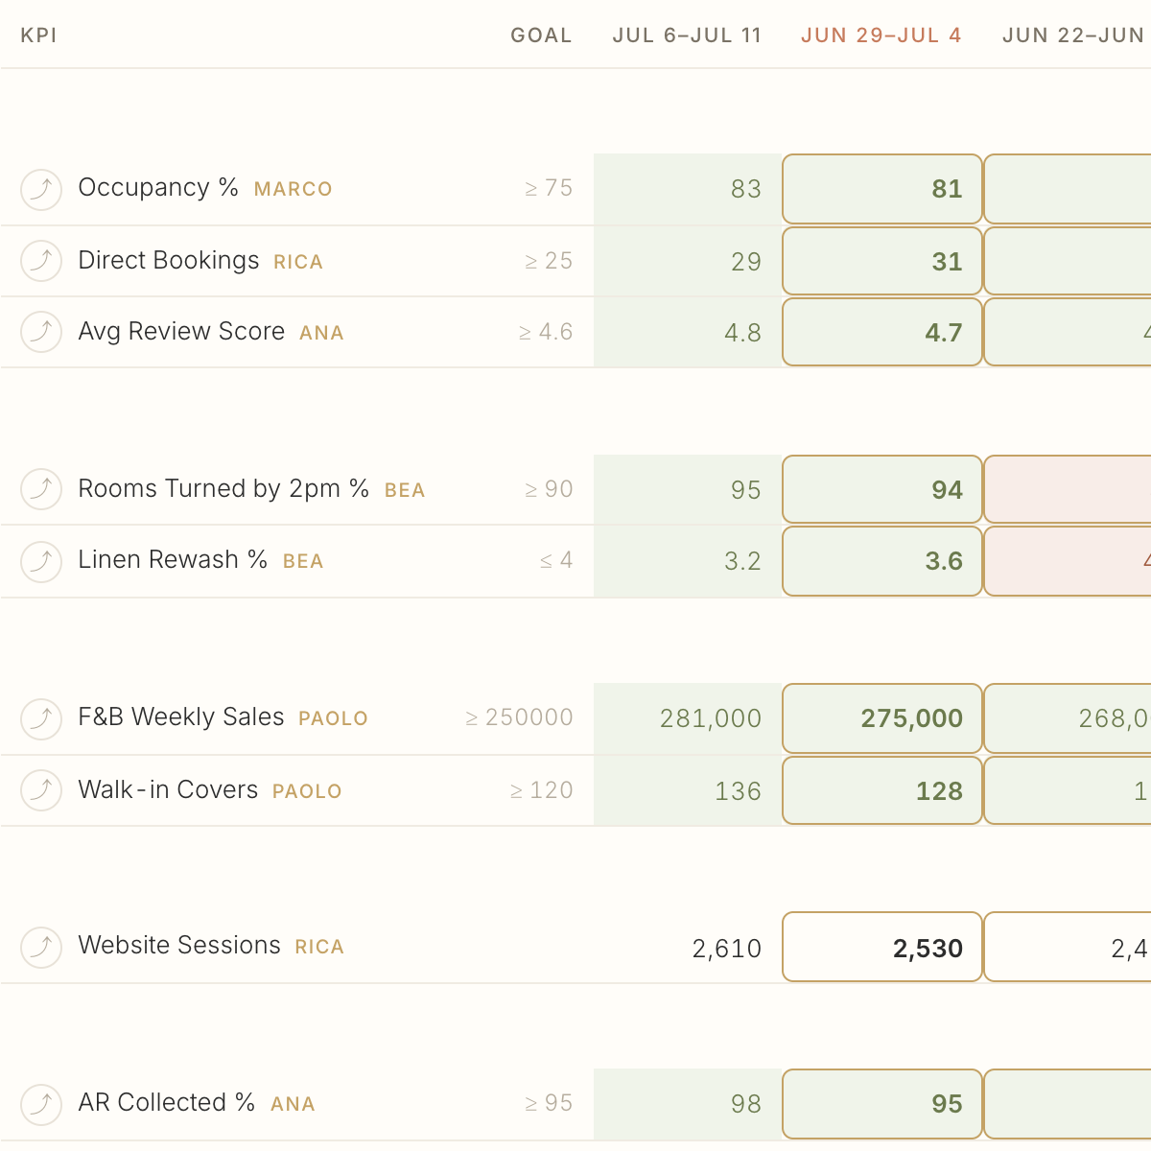Open trend chart icon for Website Sessions
The image size is (1151, 1151).
41,947
